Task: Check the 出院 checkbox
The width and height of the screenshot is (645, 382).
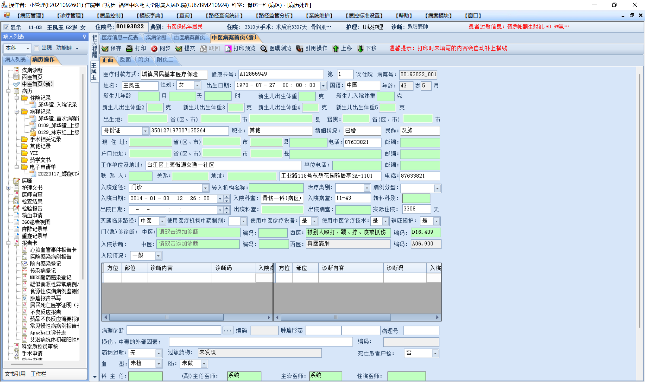Action: tap(37, 48)
